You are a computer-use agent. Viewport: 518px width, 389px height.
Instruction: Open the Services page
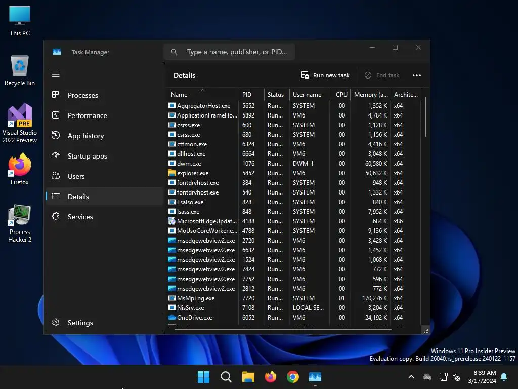tap(104, 217)
